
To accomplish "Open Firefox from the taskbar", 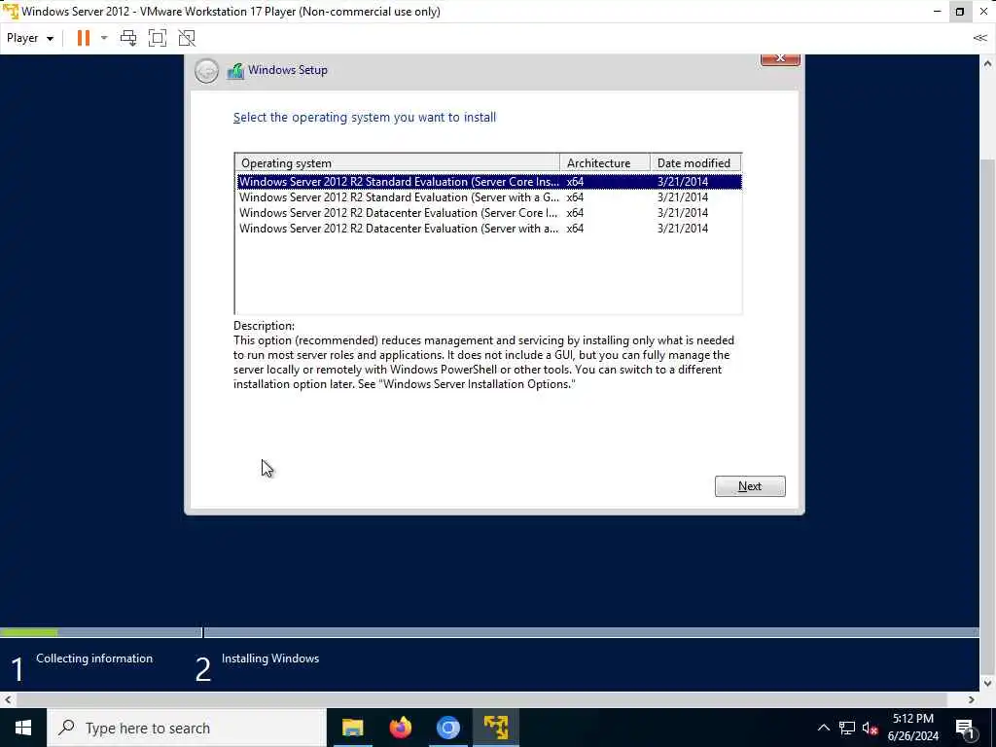I will tap(400, 728).
